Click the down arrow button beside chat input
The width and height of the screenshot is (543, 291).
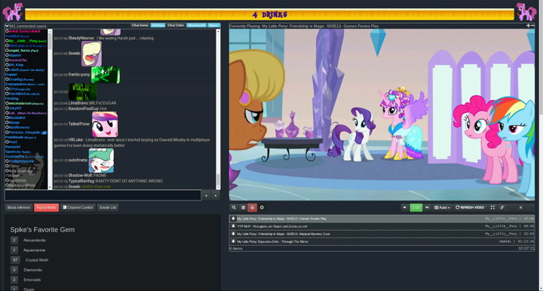(216, 195)
